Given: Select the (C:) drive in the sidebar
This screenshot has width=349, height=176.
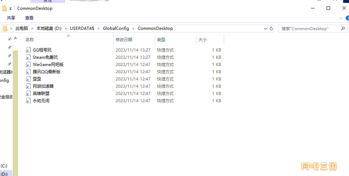Looking at the screenshot, I should [x=4, y=166].
